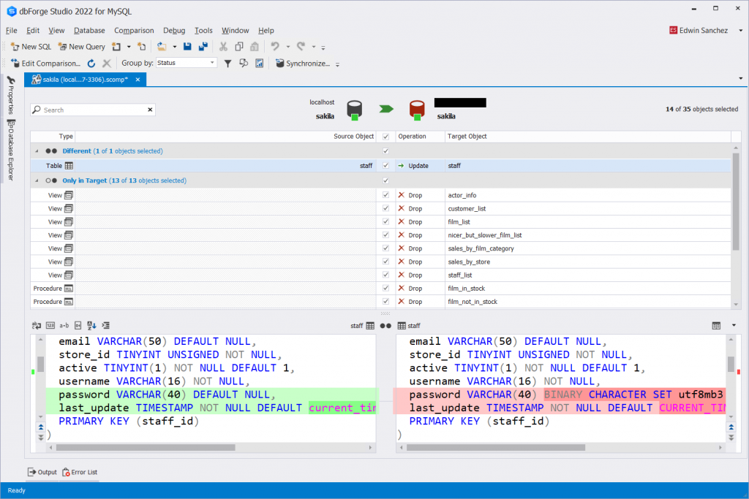Click the A-Z sort icon in diff toolbar
Screen dimensions: 749x499
click(91, 326)
